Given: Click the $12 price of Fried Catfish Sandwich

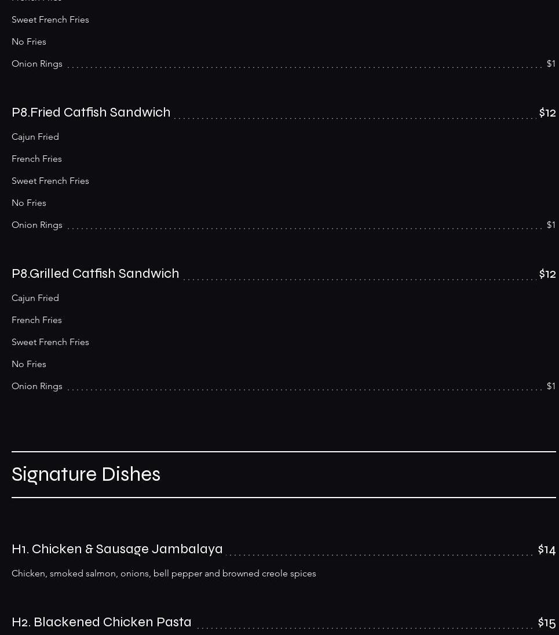Looking at the screenshot, I should pos(547,113).
